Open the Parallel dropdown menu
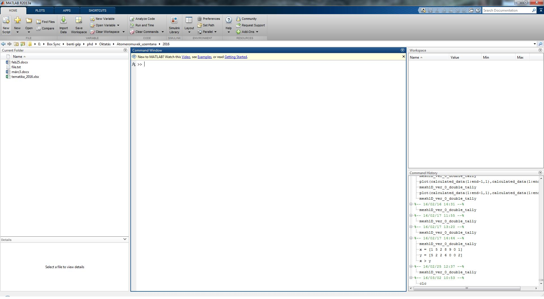 coord(207,32)
